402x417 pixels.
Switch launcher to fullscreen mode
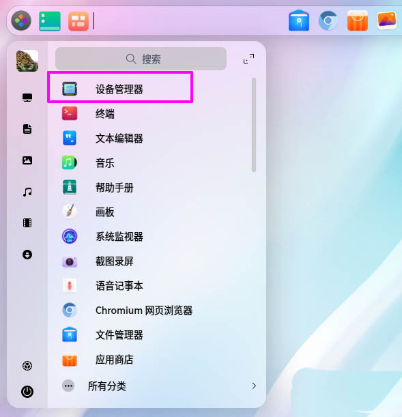click(x=248, y=59)
